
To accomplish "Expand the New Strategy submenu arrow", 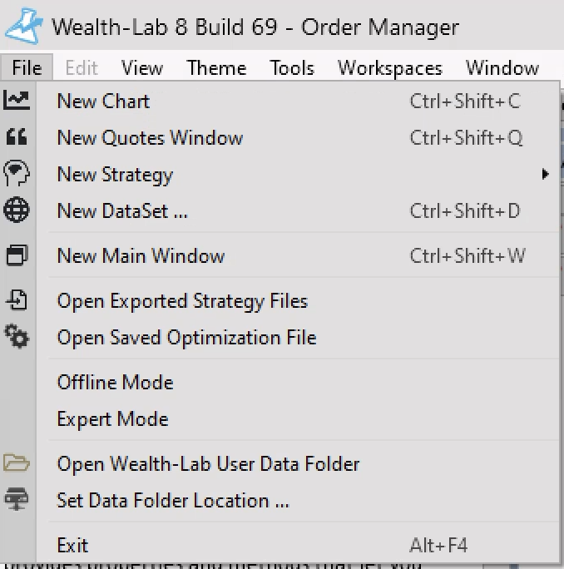I will click(546, 175).
